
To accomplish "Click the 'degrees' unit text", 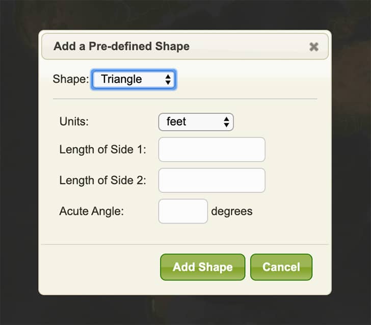I will (x=232, y=211).
